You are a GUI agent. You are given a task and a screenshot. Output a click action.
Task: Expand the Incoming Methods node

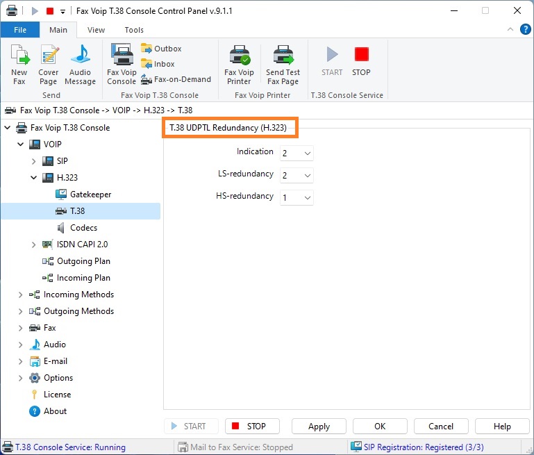coord(21,295)
